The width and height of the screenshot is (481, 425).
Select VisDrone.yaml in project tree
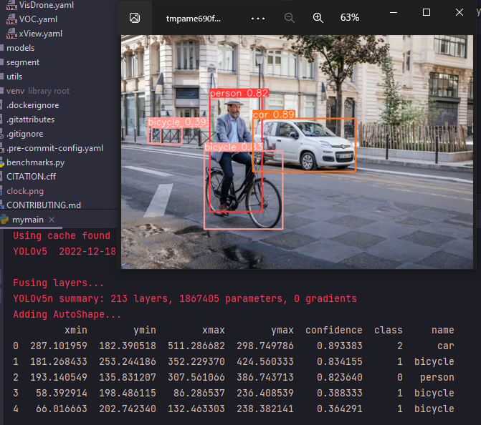tap(47, 5)
